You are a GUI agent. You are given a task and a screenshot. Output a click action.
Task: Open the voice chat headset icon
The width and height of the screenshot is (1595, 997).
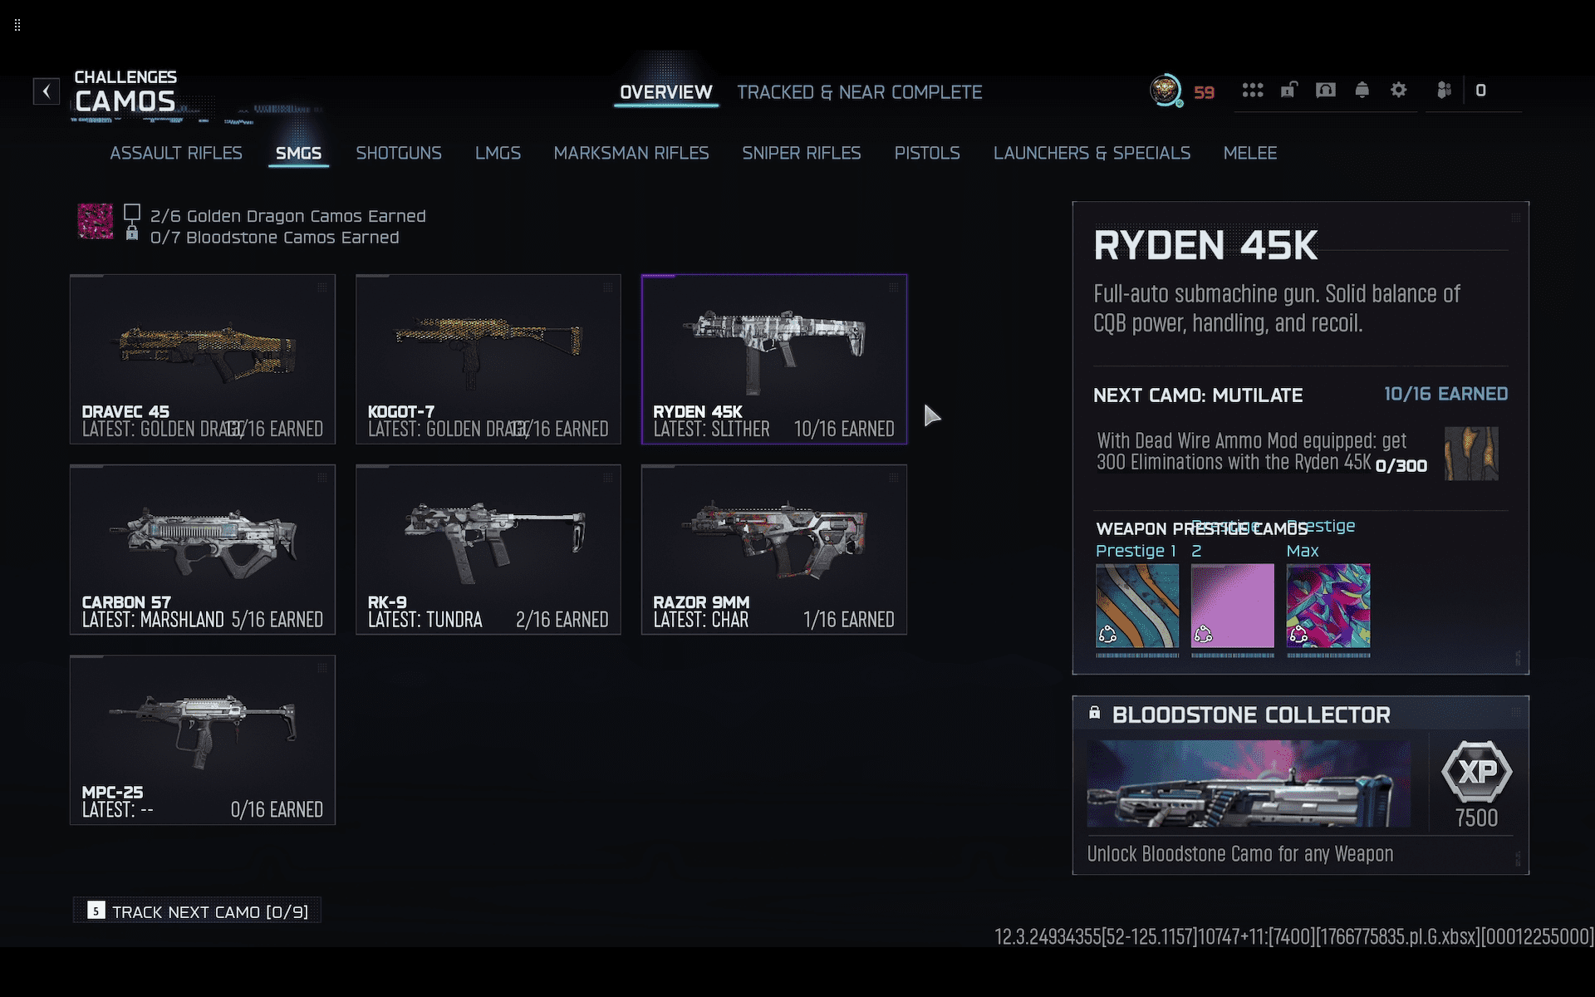1325,91
